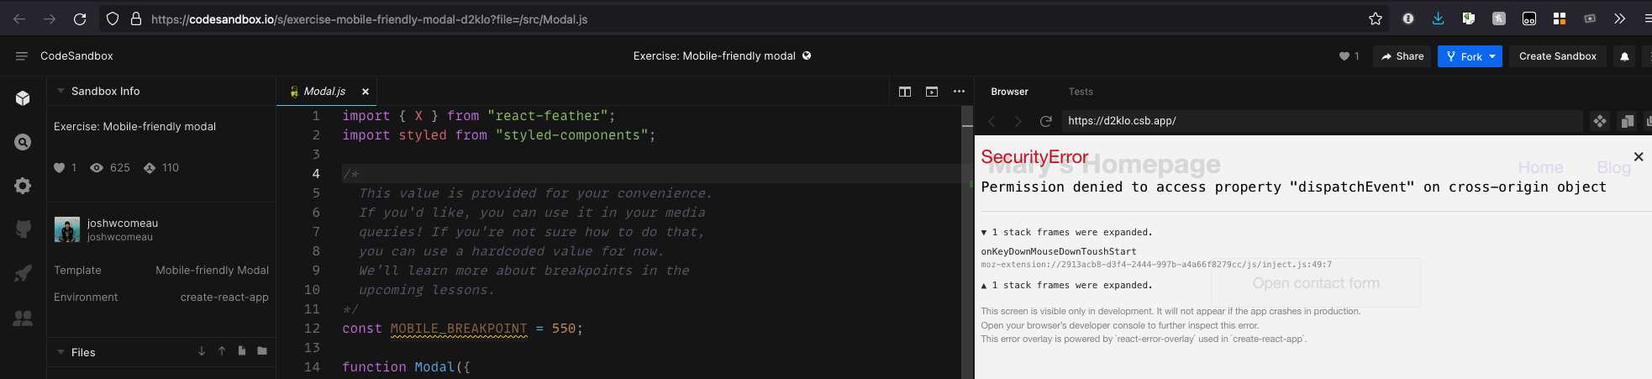Open the Sandbox Info cube icon in sidebar
The width and height of the screenshot is (1652, 379).
point(23,98)
